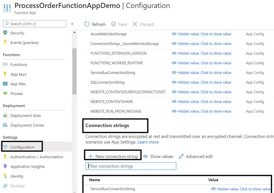Open Functions menu item
The width and height of the screenshot is (274, 193).
coord(19,65)
